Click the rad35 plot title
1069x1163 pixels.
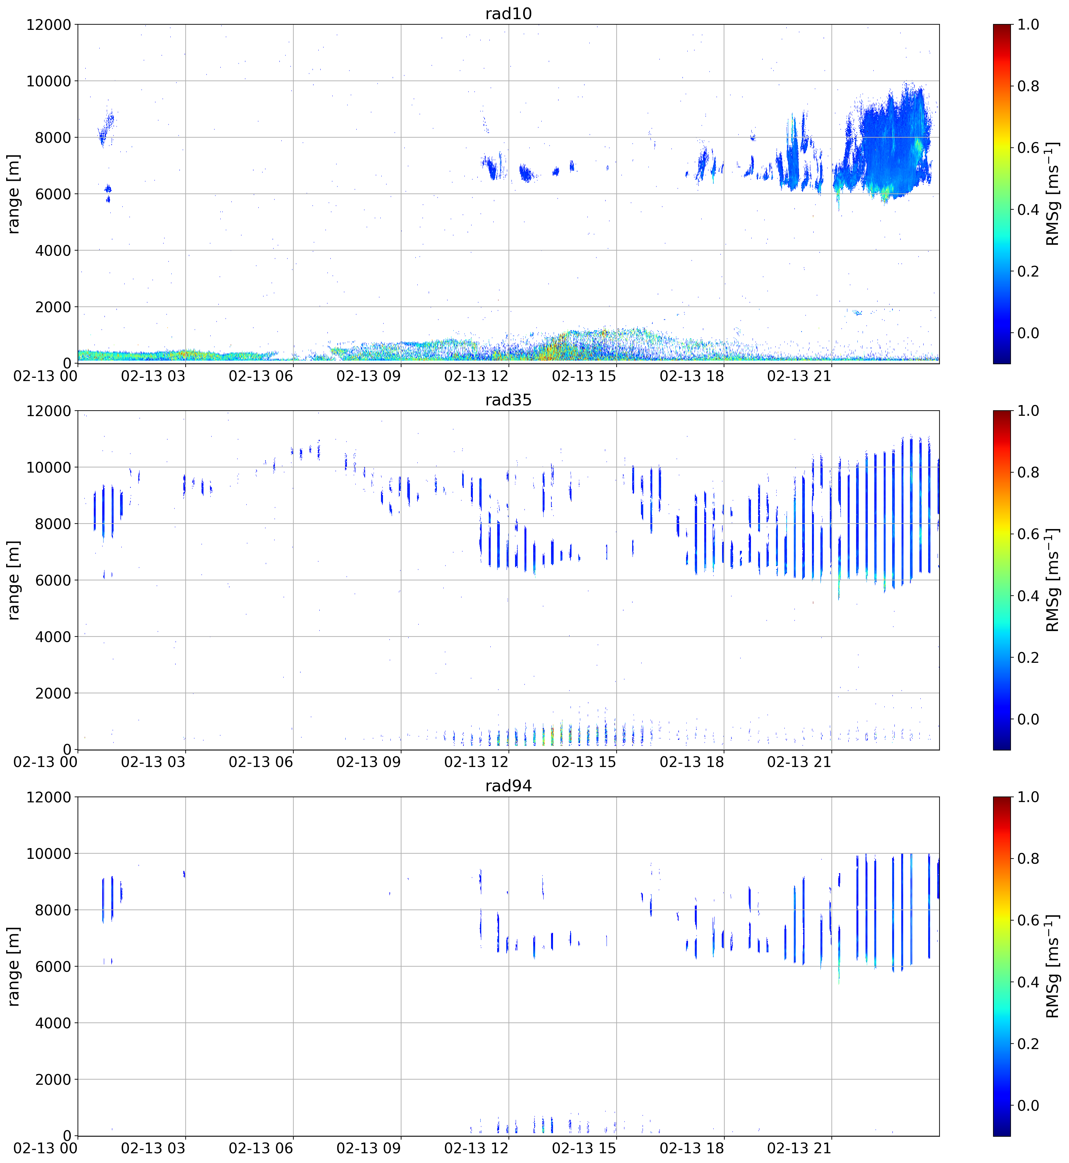(508, 400)
